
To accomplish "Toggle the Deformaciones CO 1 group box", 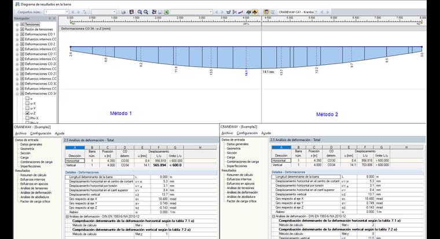I will 22,34.
